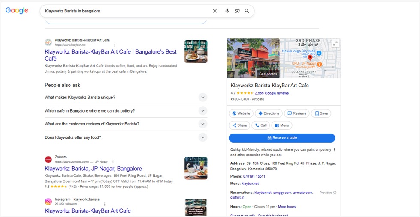
Task: Open Instagram Klayworkz Barista-KlayBar Art Cafe link
Action: pos(88,211)
